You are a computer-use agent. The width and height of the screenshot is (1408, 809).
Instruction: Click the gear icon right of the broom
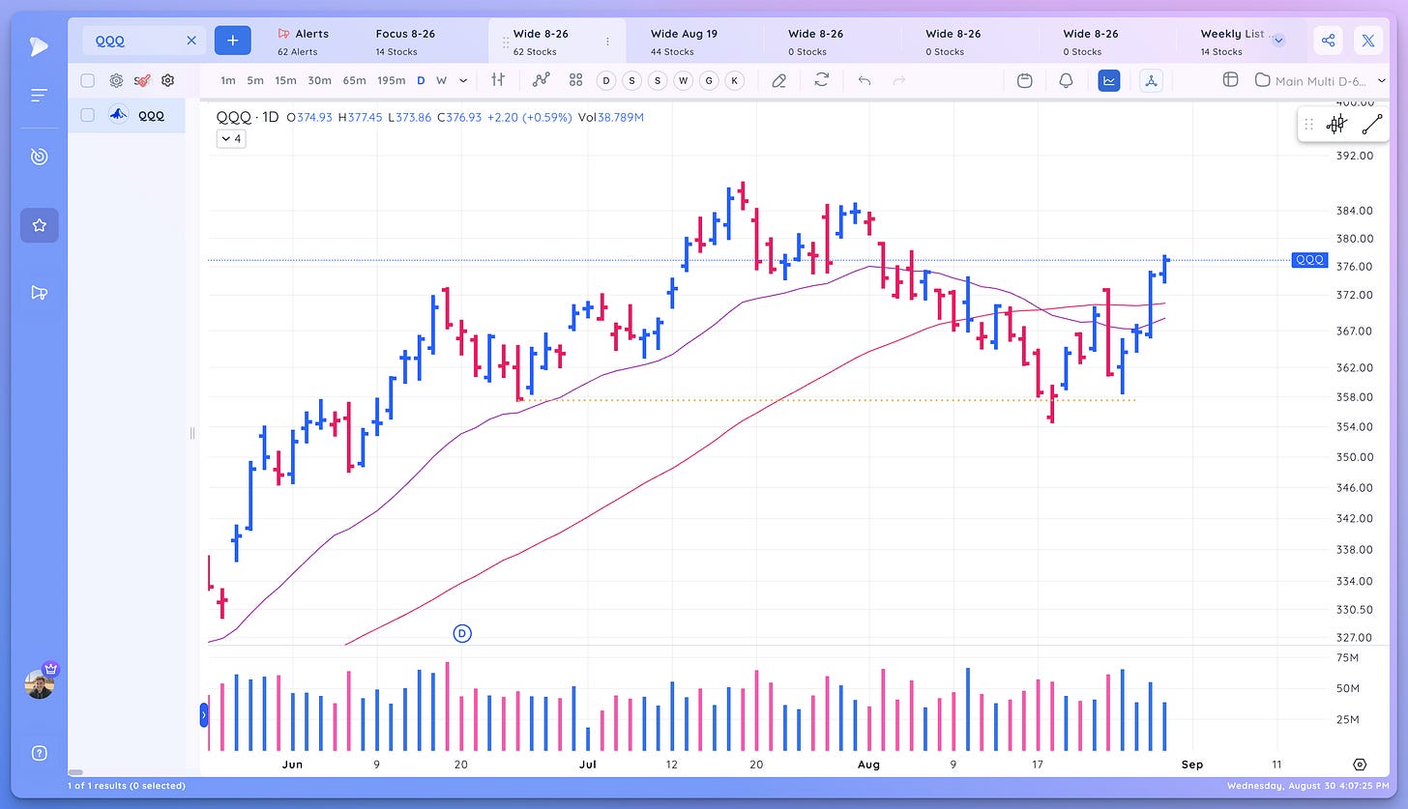point(167,80)
